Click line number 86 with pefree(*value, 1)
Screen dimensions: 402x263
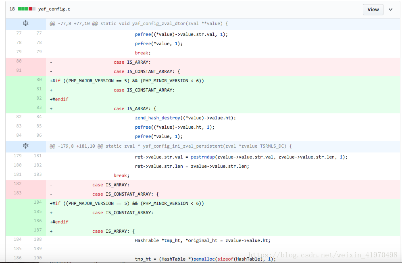pos(39,135)
